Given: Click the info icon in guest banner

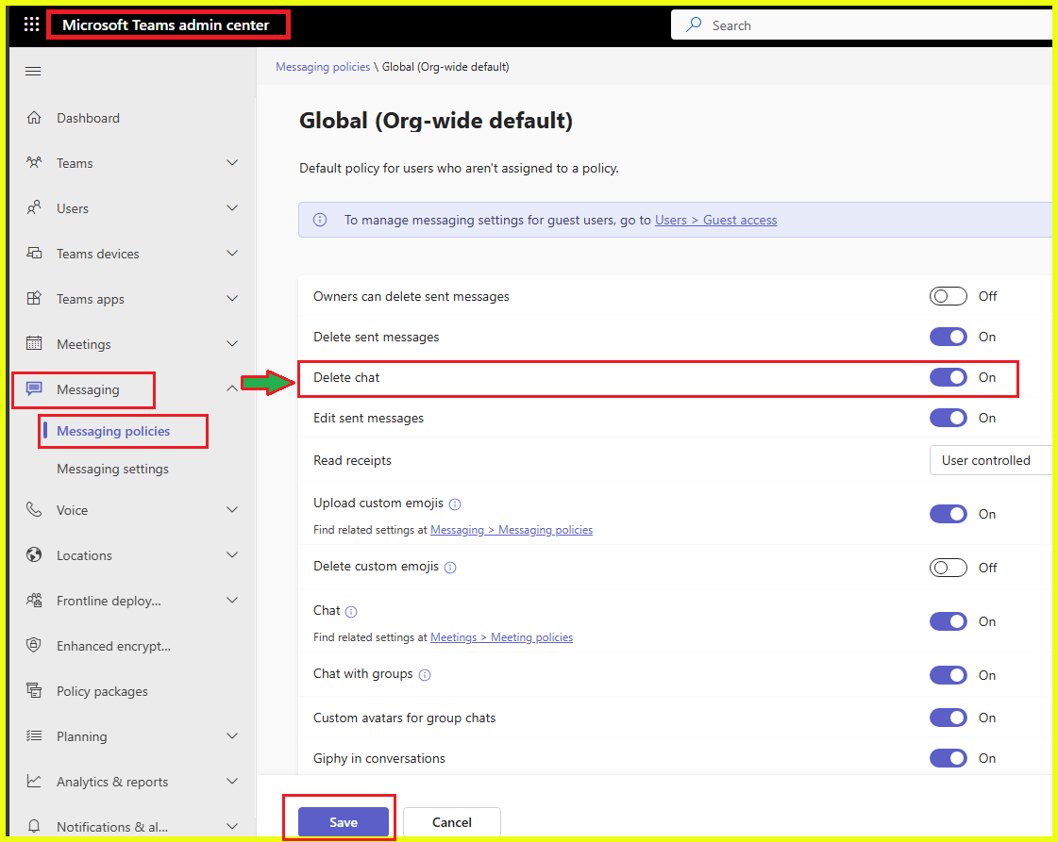Looking at the screenshot, I should pos(320,220).
